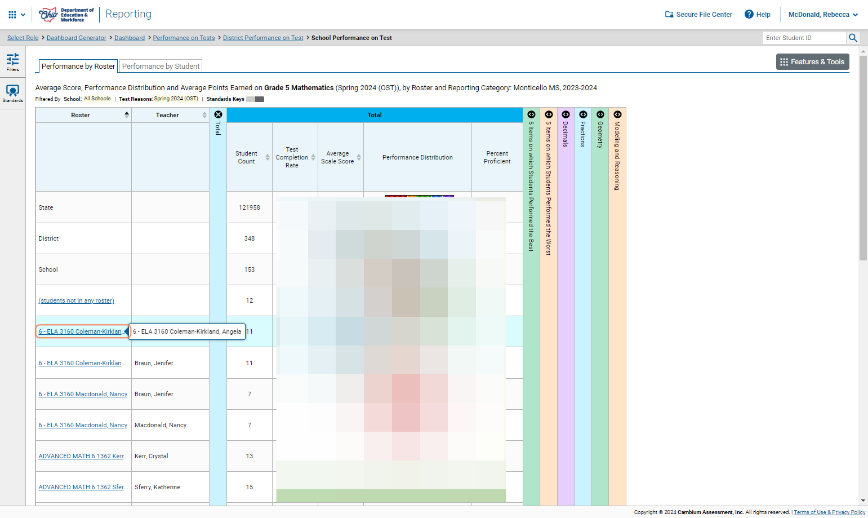
Task: Go to District Performance on Test breadcrumb
Action: [263, 38]
